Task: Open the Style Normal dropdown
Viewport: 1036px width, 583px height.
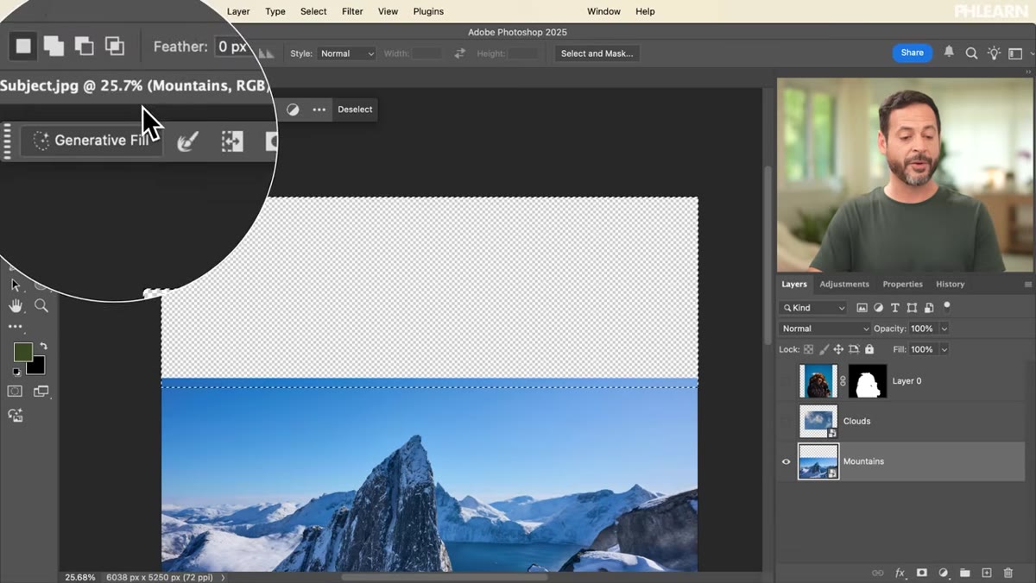Action: [x=347, y=53]
